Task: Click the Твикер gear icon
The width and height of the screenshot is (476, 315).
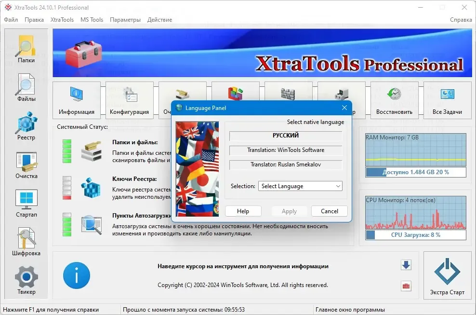Action: (x=26, y=281)
